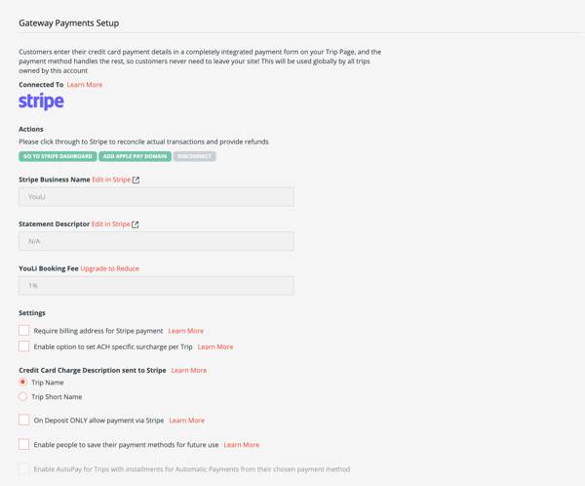This screenshot has height=486, width=585.
Task: Enable Require billing address for Stripe payment
Action: tap(23, 330)
